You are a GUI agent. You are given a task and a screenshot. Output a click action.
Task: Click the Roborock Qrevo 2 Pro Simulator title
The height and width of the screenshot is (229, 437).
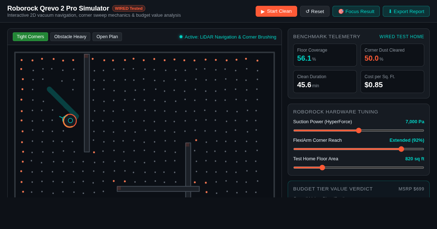58,8
